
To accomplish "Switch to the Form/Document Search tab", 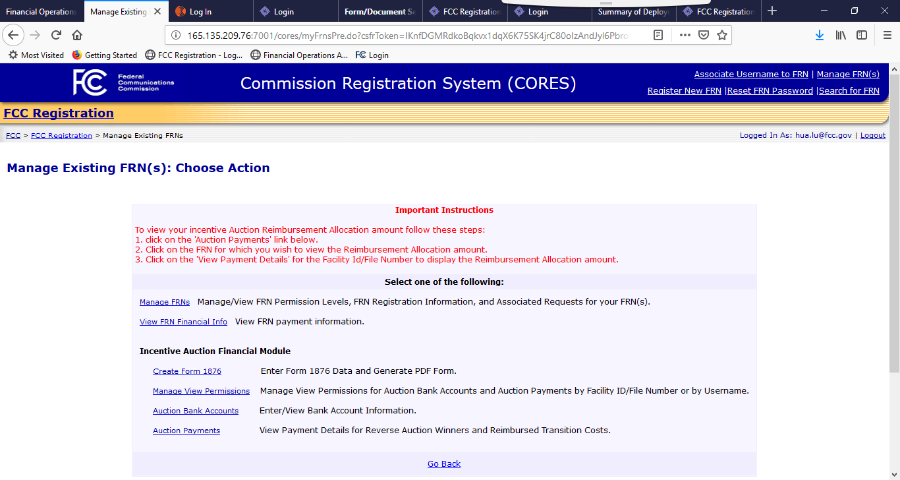I will (x=380, y=12).
